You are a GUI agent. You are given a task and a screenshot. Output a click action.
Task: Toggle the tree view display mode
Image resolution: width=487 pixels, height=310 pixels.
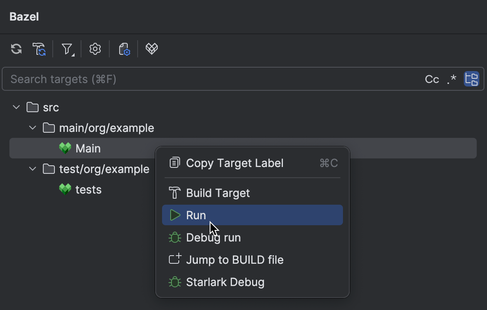[471, 79]
